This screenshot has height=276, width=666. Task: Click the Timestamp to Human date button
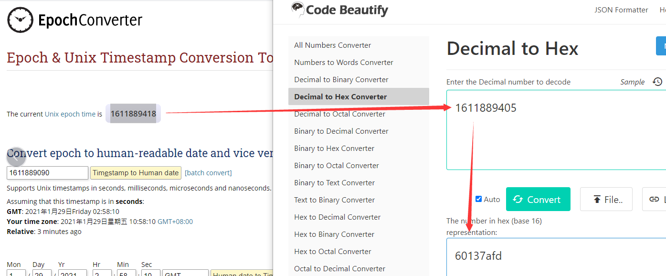click(136, 173)
